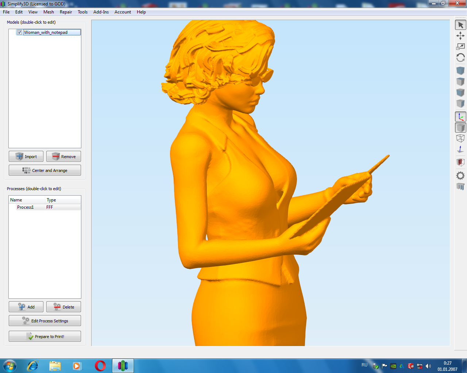This screenshot has height=373, width=467.
Task: Uncheck the Woman_with_notepad model checkbox
Action: (x=19, y=32)
